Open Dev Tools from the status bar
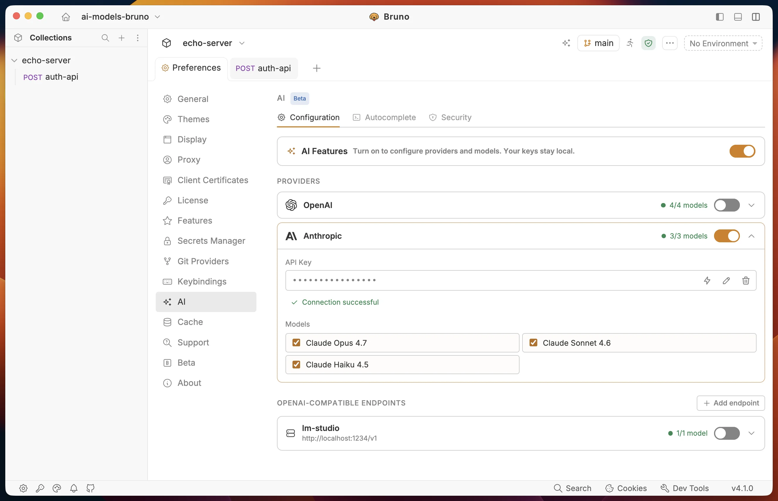The width and height of the screenshot is (778, 501). point(684,488)
